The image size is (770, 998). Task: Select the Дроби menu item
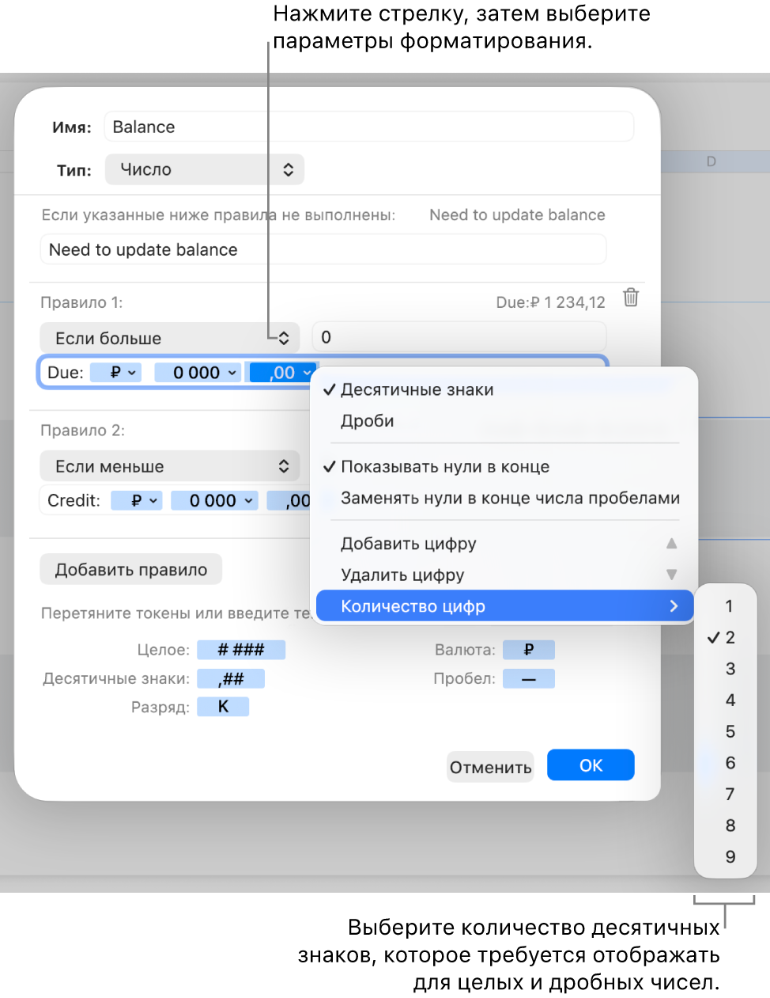coord(368,421)
